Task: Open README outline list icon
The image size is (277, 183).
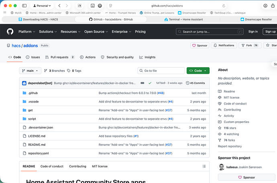Action: [x=204, y=166]
